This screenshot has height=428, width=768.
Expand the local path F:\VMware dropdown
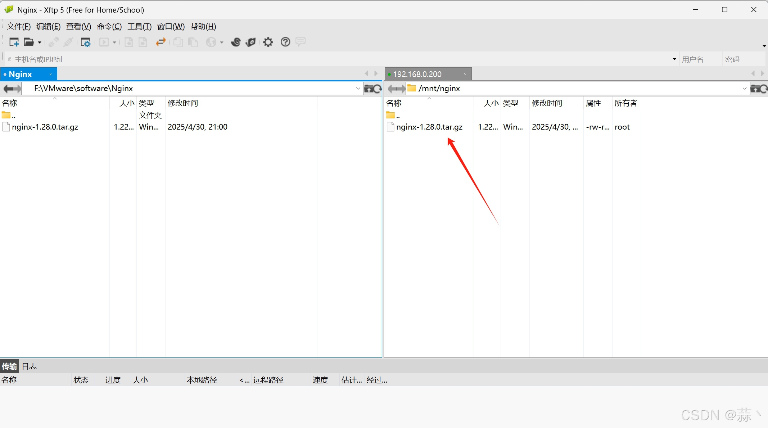tap(358, 89)
